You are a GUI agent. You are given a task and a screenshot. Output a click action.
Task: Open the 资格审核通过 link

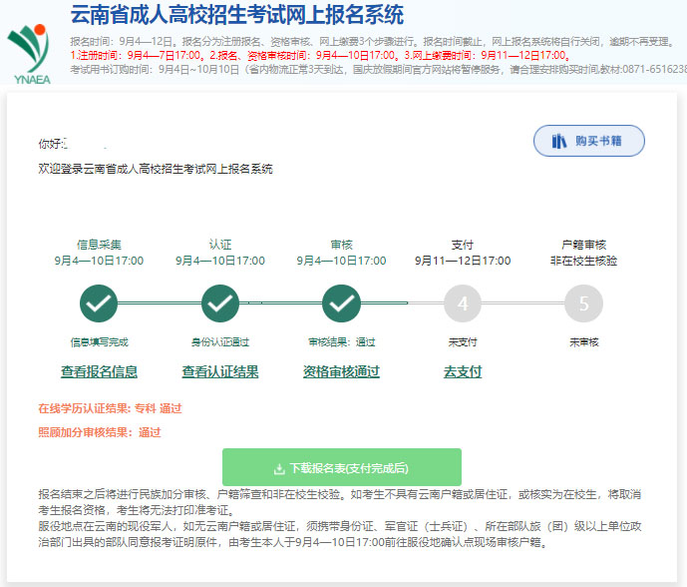(x=341, y=372)
